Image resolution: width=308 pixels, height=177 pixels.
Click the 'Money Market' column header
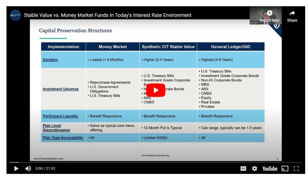coord(113,47)
